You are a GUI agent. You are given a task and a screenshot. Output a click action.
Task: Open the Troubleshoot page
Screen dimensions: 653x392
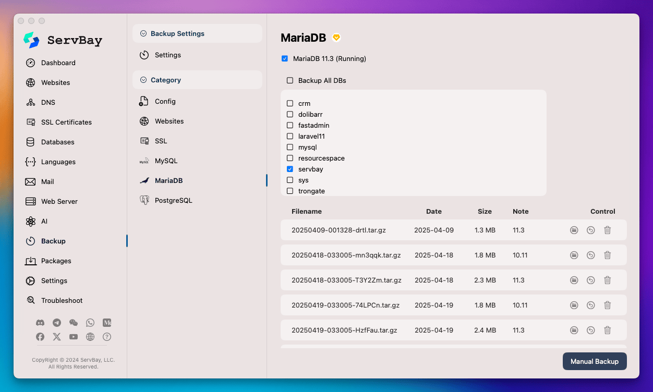62,300
